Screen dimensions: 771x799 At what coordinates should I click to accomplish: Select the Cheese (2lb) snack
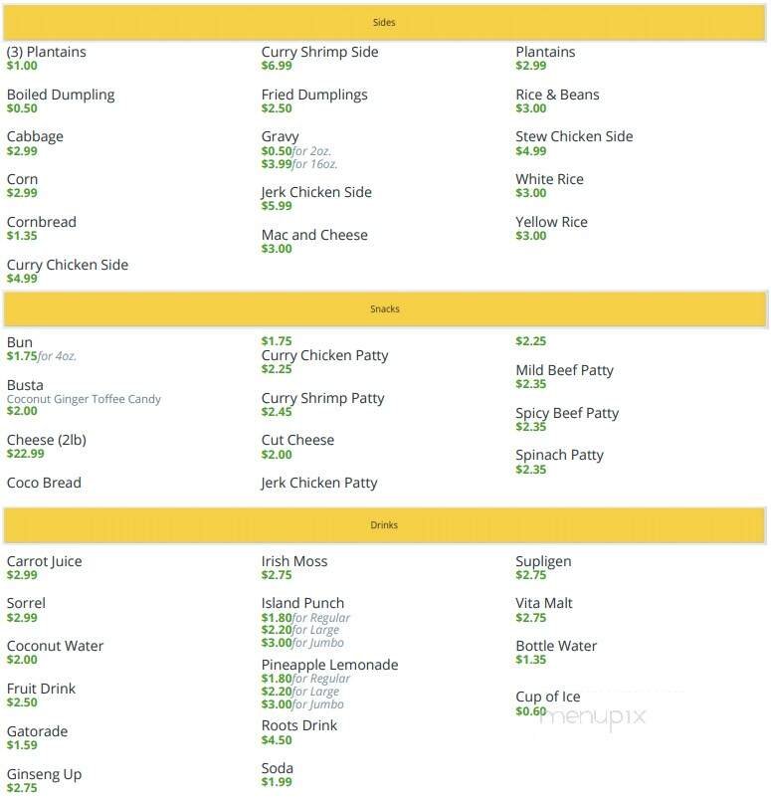(x=46, y=440)
